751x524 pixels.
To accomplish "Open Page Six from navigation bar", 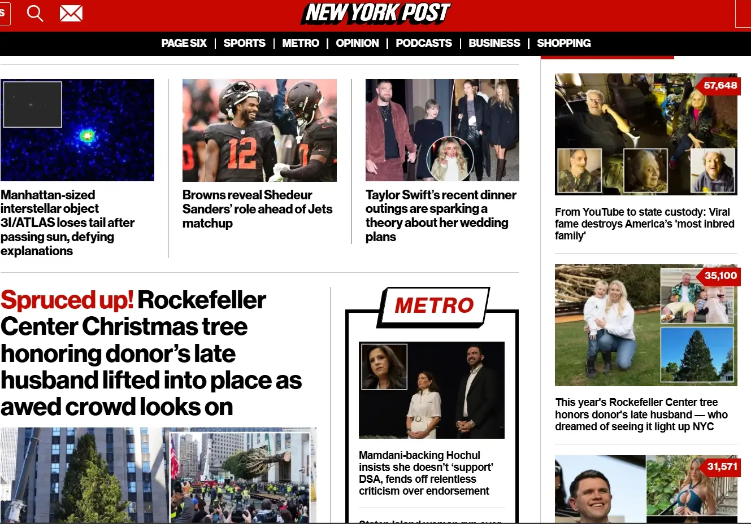I will pyautogui.click(x=184, y=43).
